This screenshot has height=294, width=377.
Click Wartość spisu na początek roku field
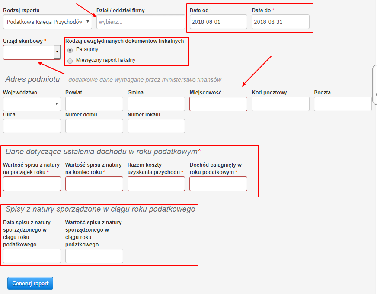[32, 184]
